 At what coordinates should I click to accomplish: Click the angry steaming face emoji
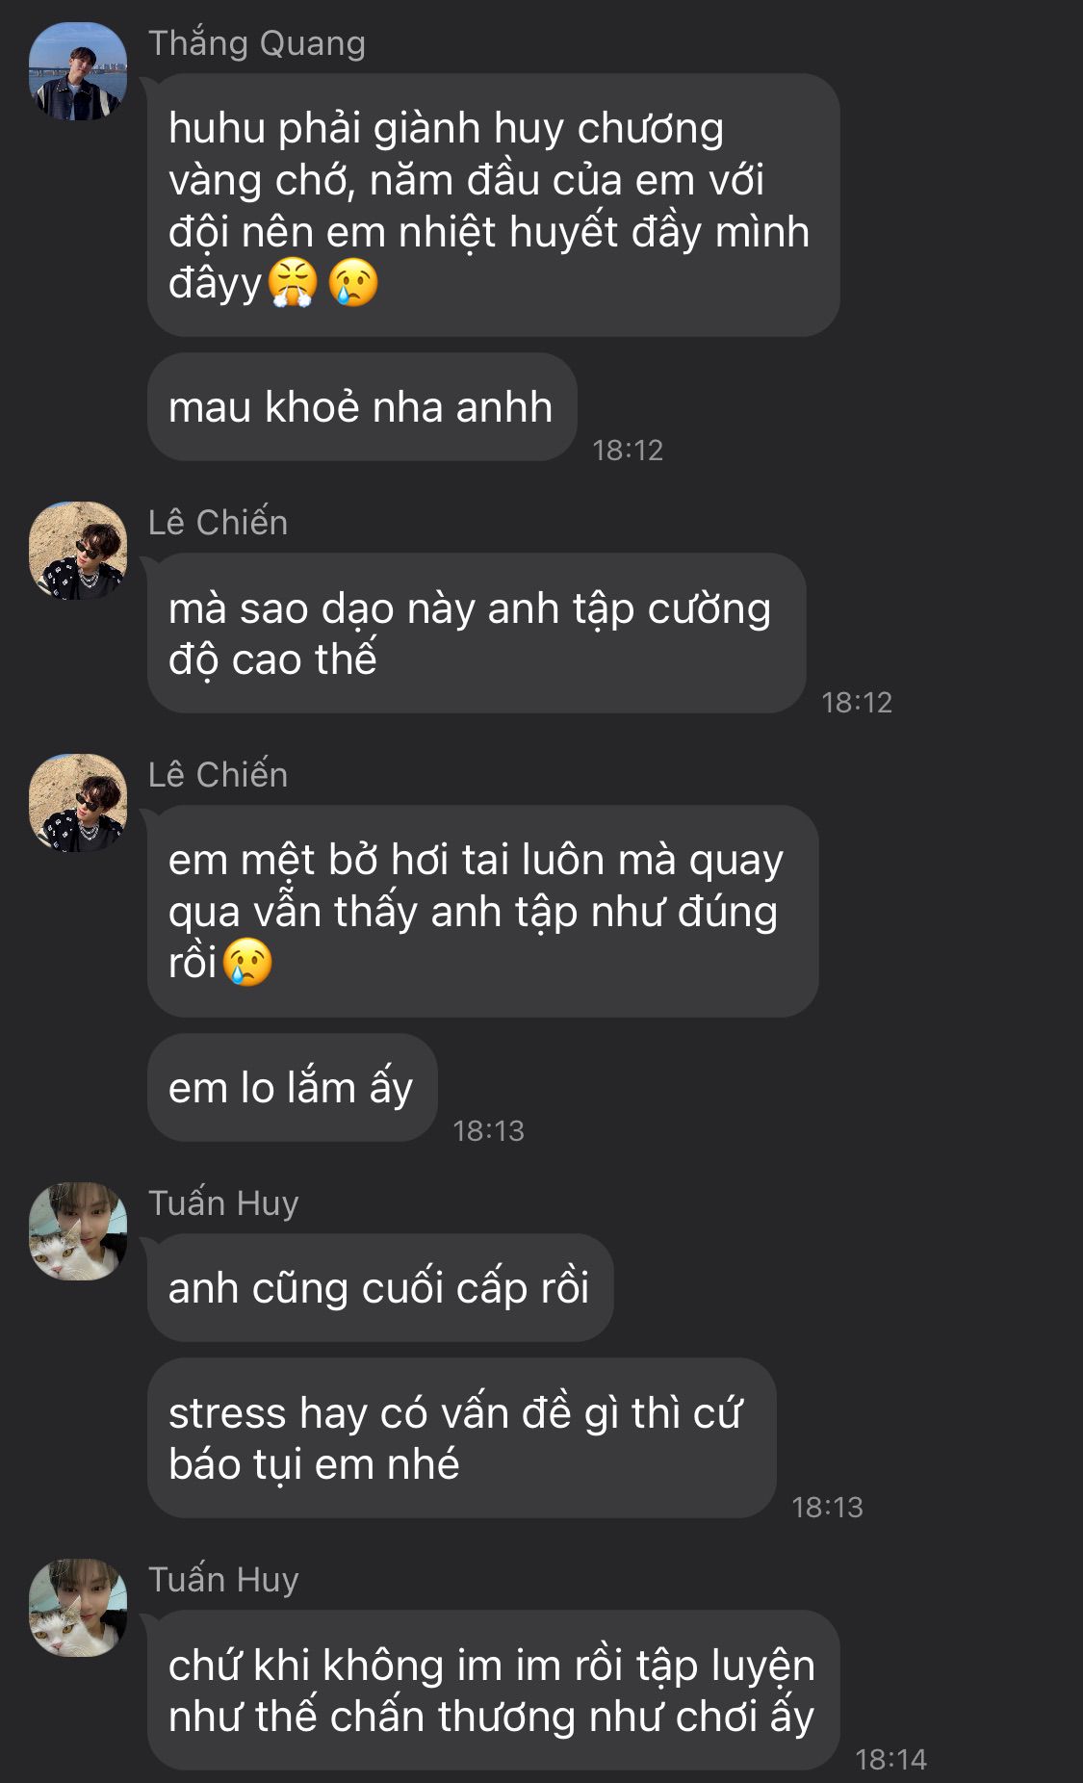[x=293, y=283]
